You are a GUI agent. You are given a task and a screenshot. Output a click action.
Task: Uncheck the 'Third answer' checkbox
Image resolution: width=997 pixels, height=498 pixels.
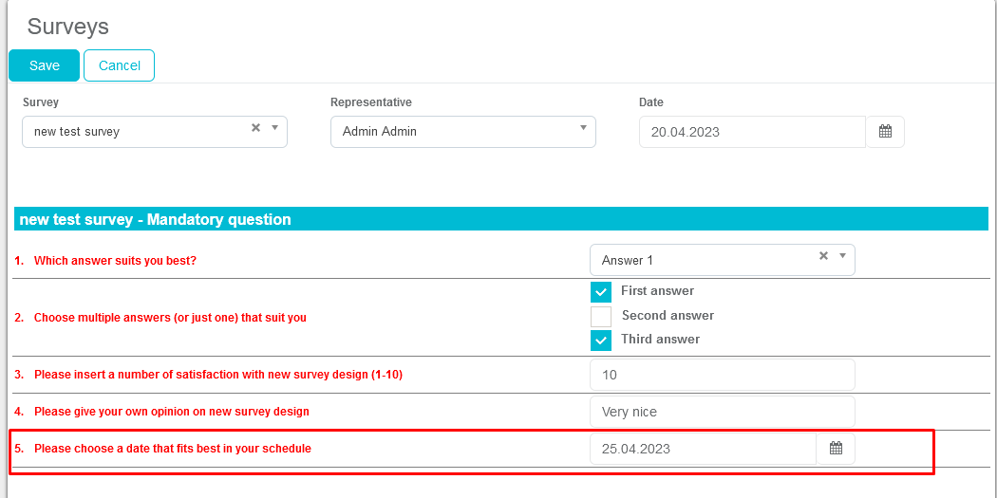[600, 341]
